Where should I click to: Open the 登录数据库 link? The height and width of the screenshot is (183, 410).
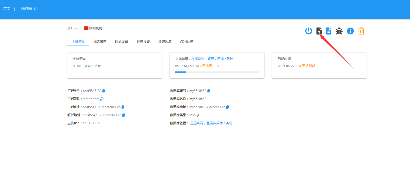pos(215,123)
